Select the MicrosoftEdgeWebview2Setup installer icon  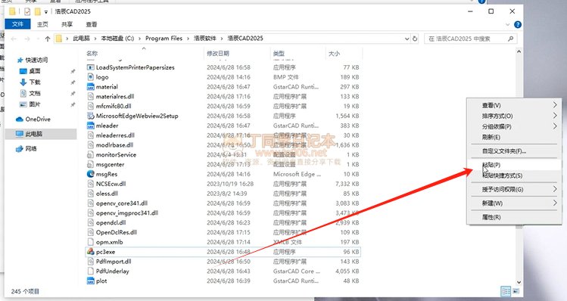90,116
